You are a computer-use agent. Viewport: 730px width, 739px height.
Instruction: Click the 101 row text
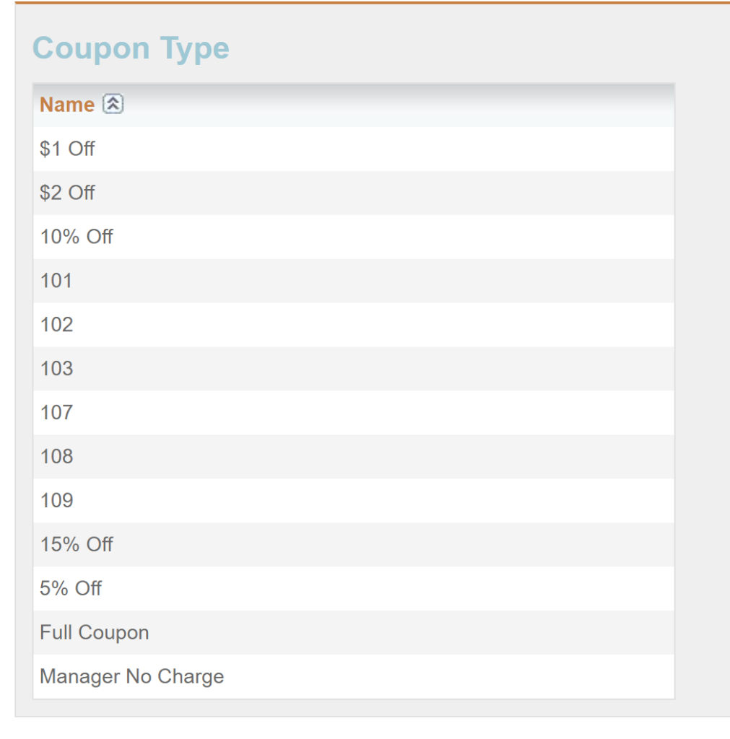point(56,281)
